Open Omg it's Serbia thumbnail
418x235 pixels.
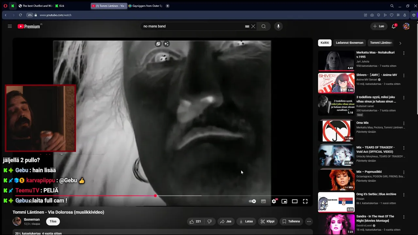coord(336,202)
